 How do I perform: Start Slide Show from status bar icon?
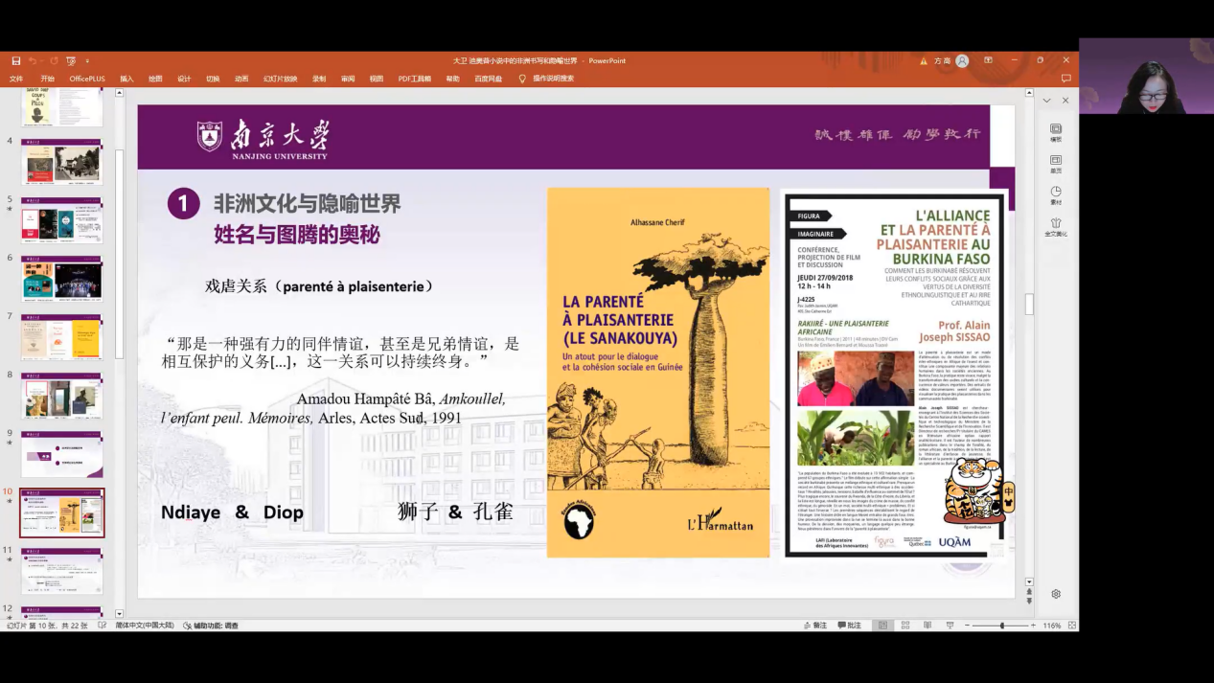pos(950,626)
